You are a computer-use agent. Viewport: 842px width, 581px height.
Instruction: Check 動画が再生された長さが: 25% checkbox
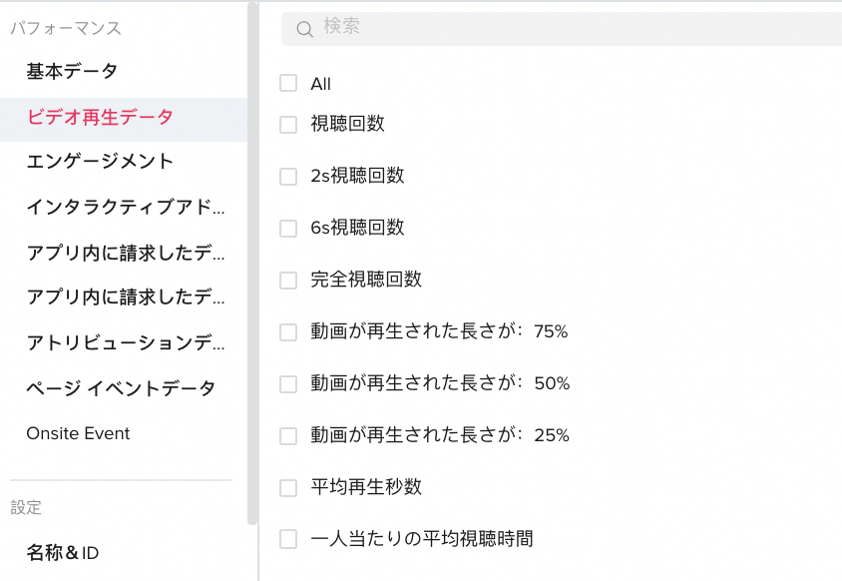(288, 436)
